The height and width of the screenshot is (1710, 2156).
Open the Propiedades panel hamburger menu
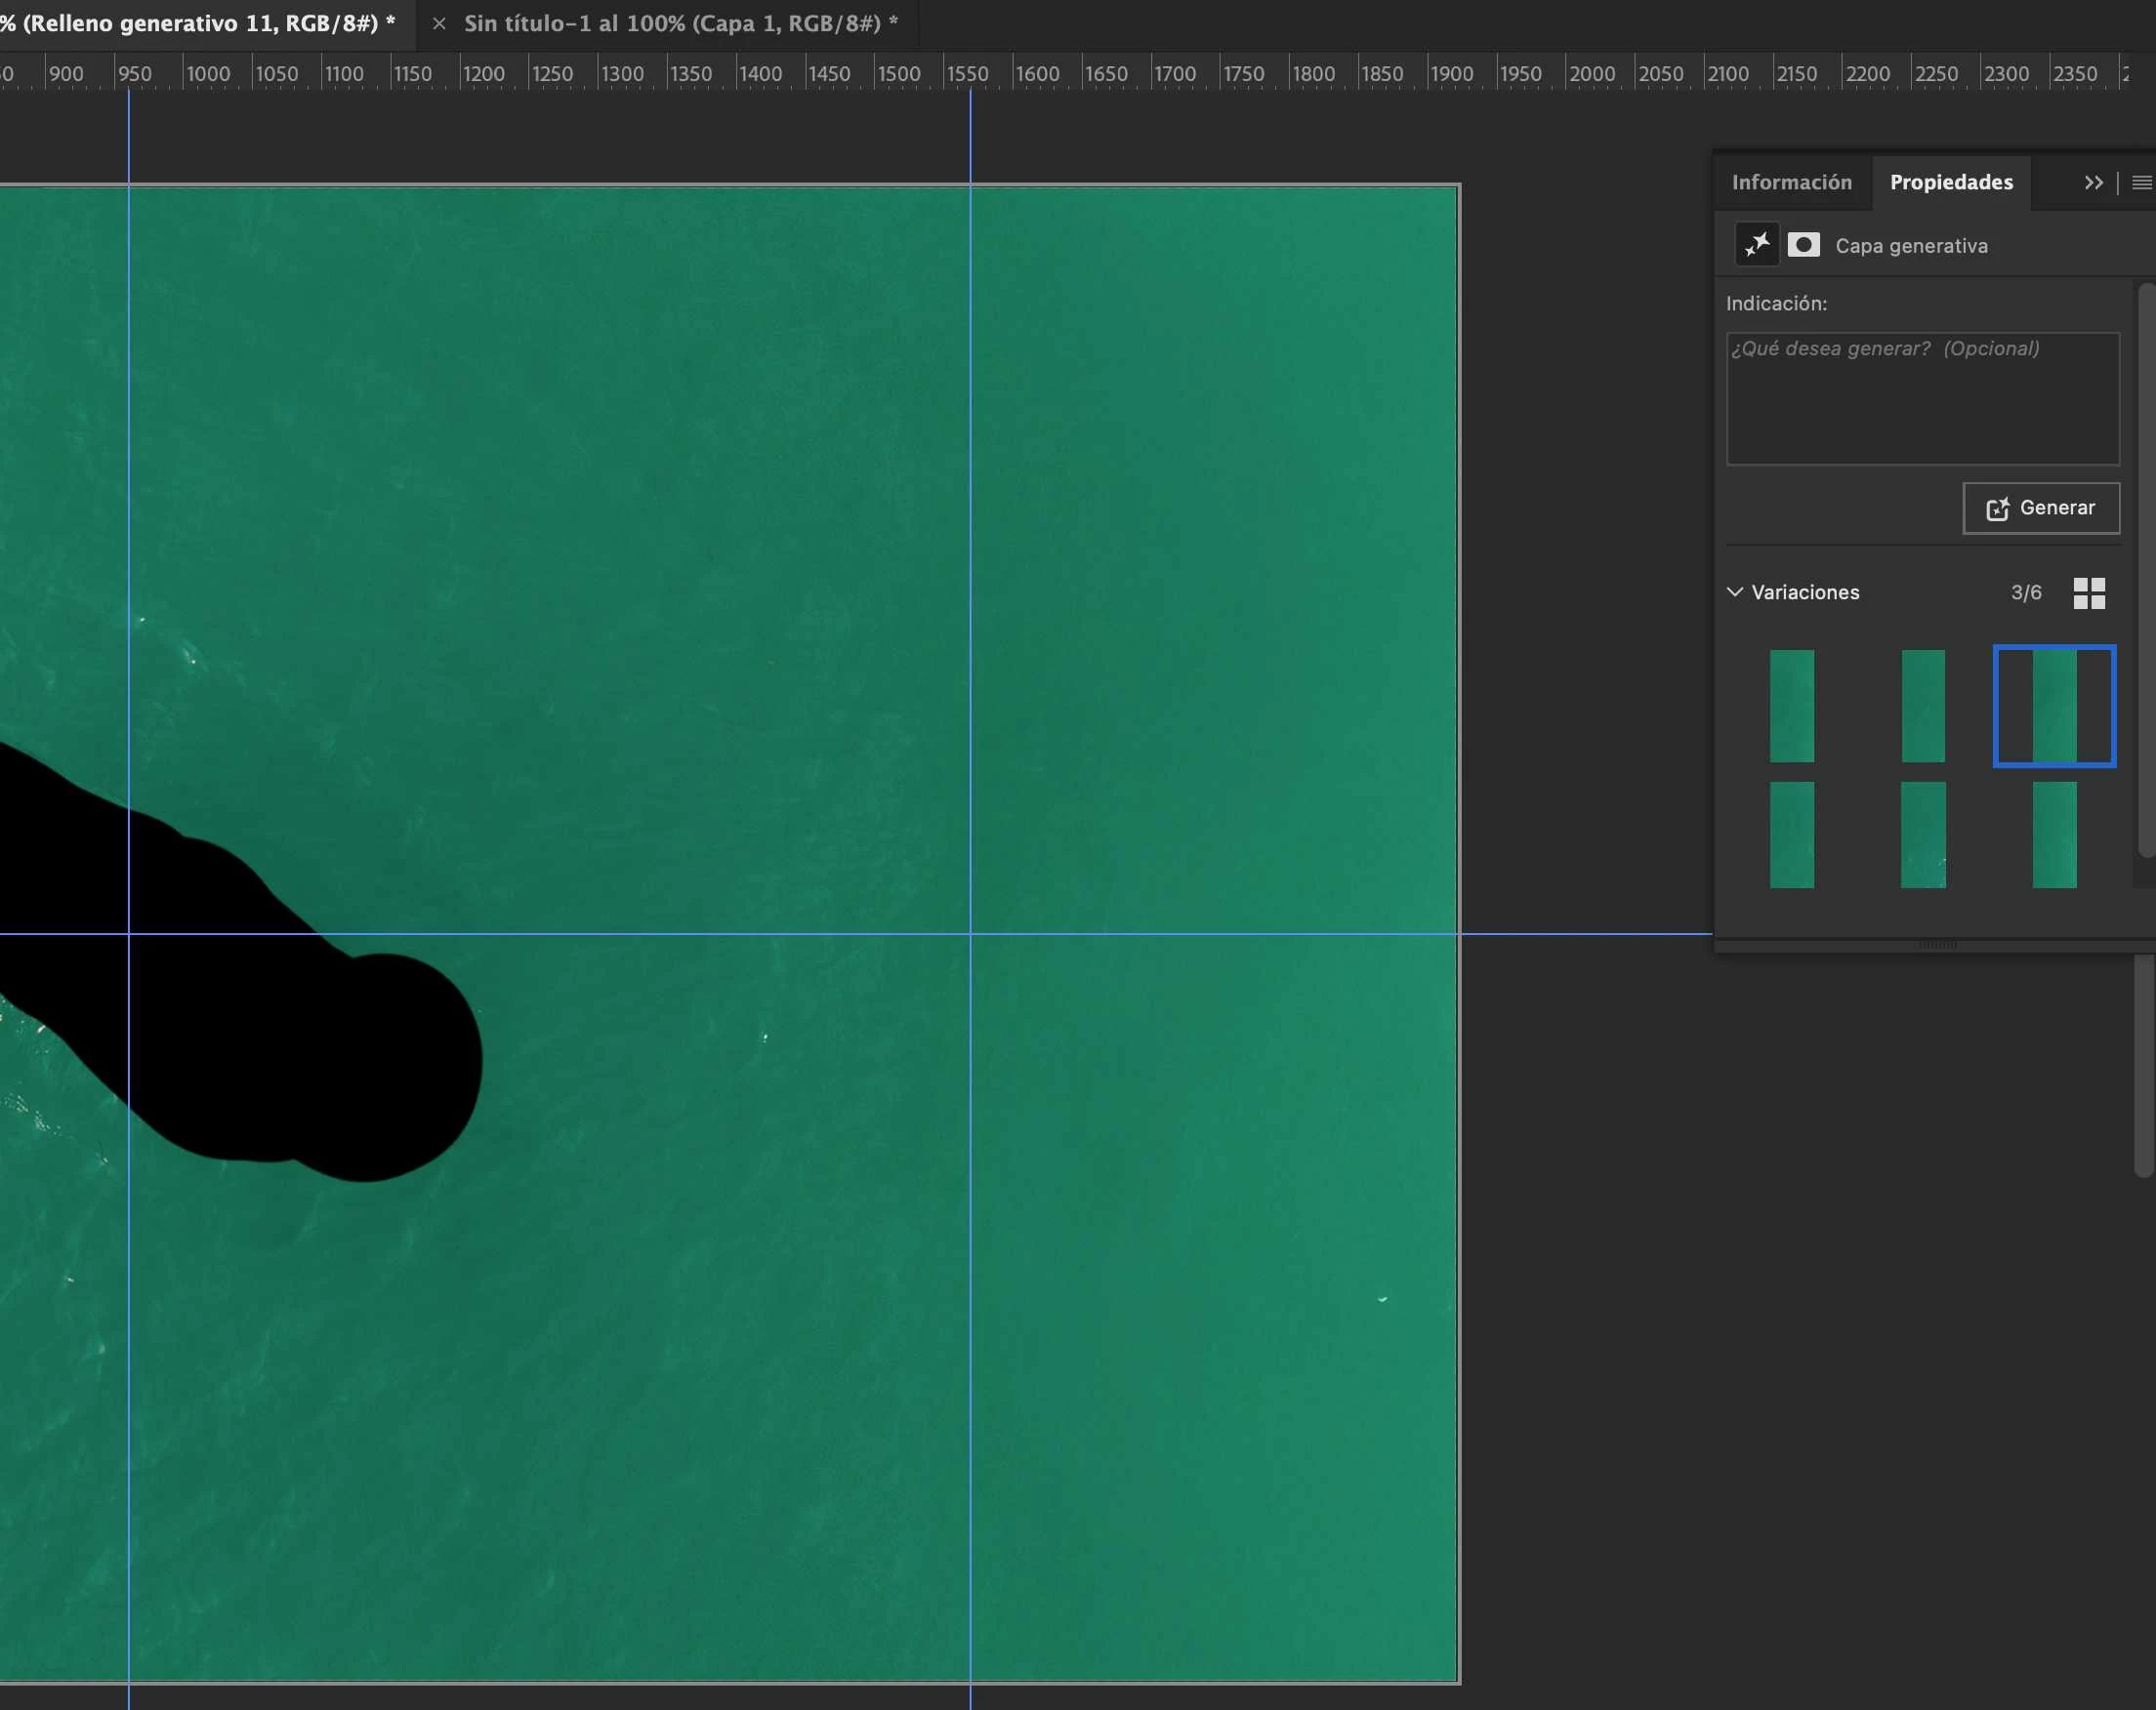point(2141,183)
